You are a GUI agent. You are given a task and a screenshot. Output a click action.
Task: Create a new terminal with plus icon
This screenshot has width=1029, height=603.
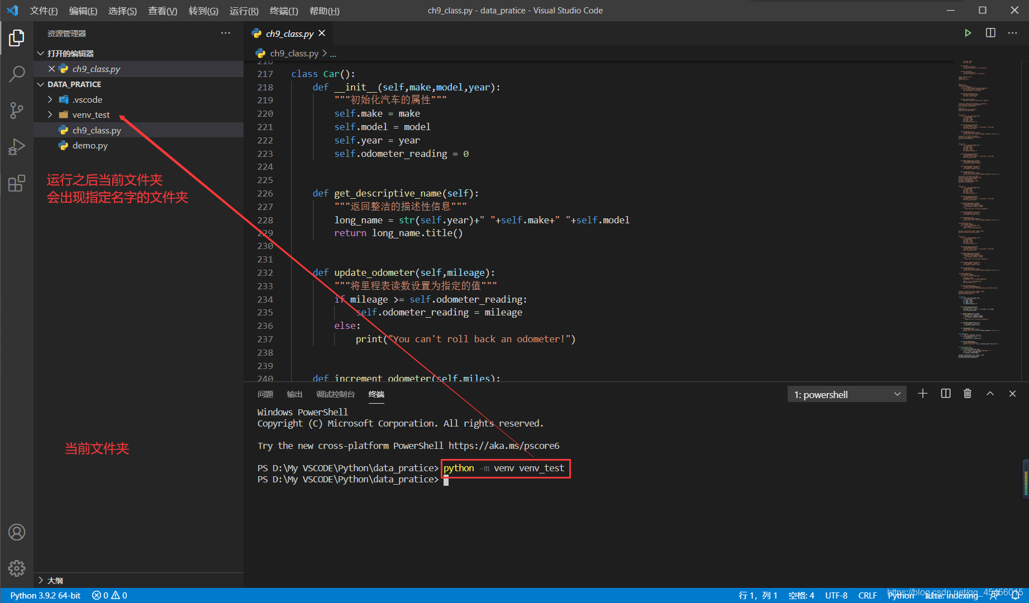pos(923,394)
